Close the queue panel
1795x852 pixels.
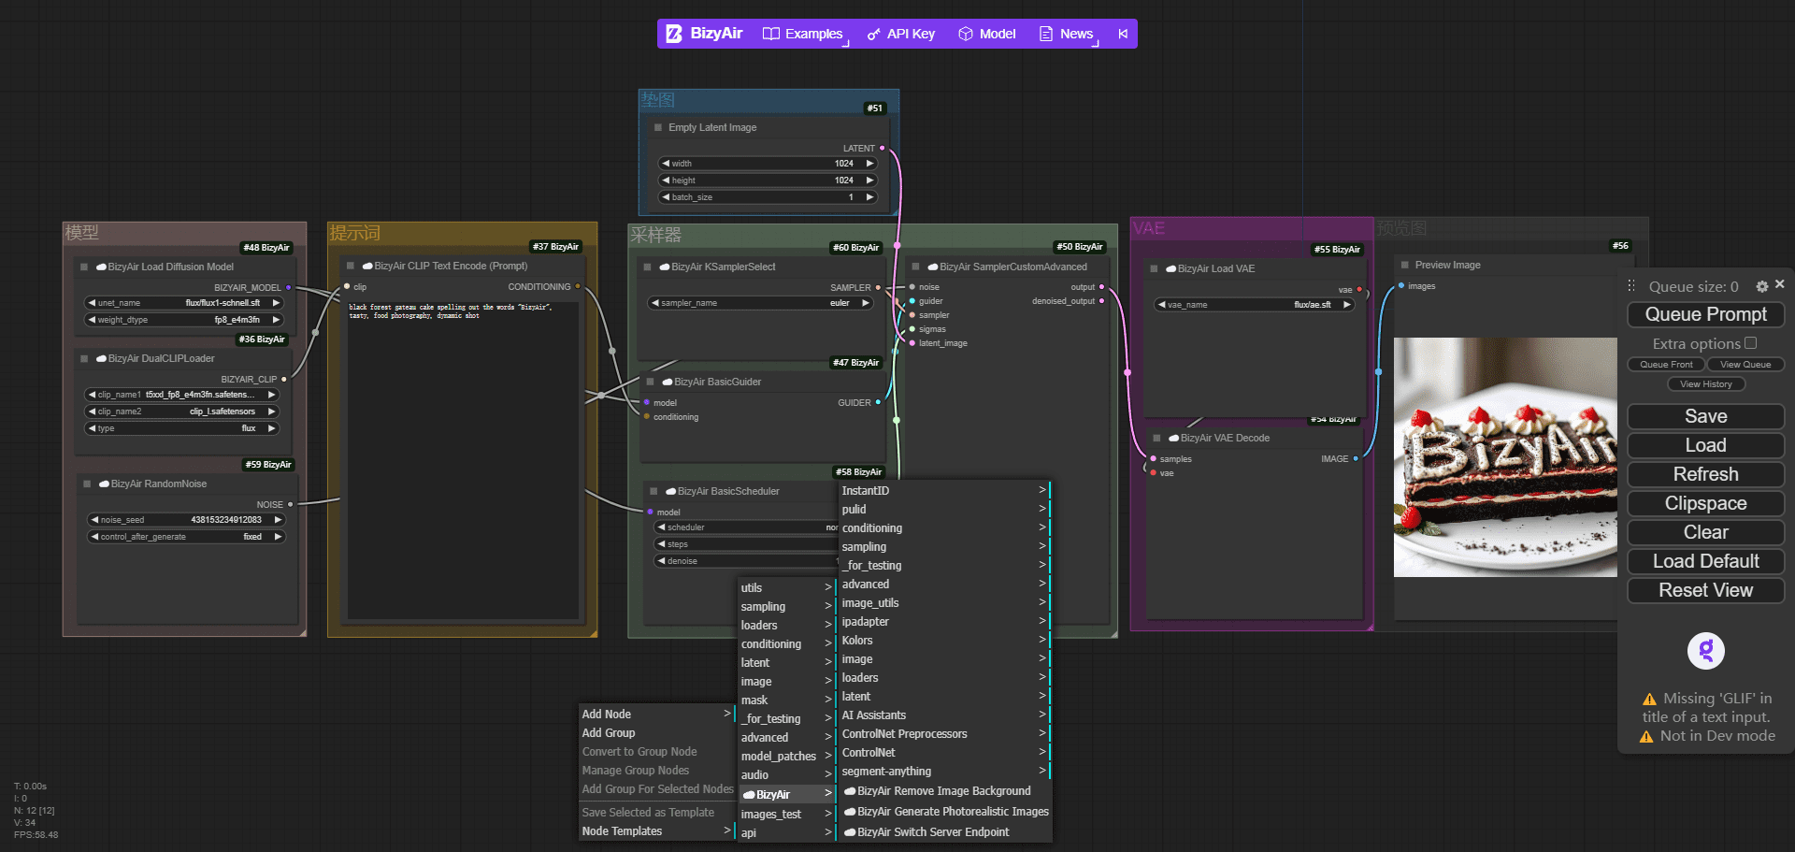tap(1779, 284)
